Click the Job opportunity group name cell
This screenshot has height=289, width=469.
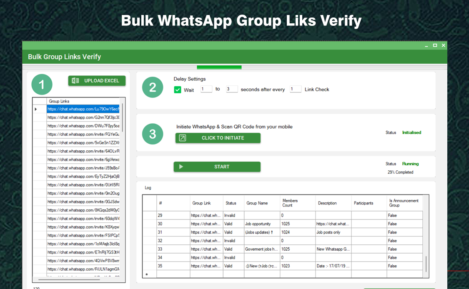[262, 224]
